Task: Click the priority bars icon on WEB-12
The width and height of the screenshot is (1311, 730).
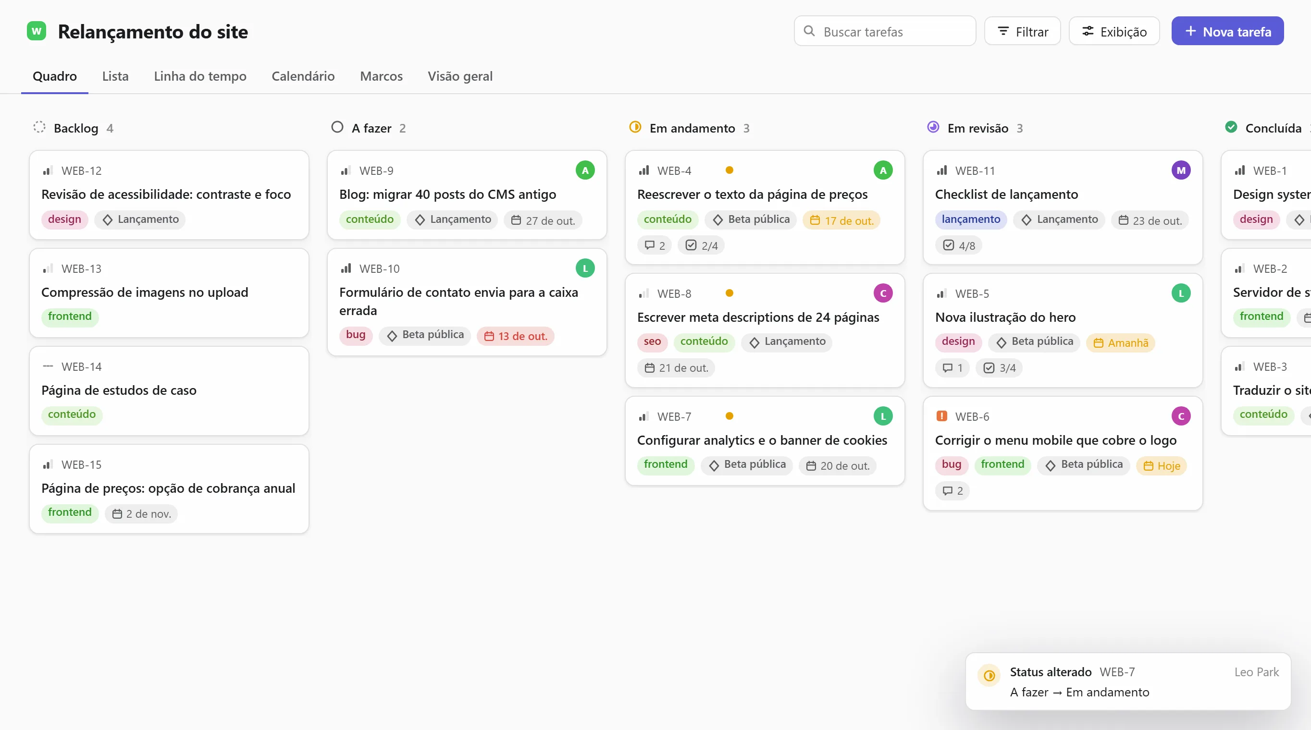Action: point(48,170)
